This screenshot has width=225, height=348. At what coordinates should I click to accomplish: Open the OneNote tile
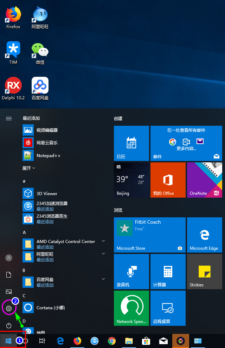204,180
